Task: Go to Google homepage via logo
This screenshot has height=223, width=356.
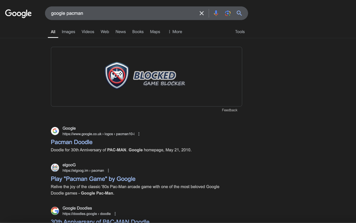Action: click(x=18, y=13)
